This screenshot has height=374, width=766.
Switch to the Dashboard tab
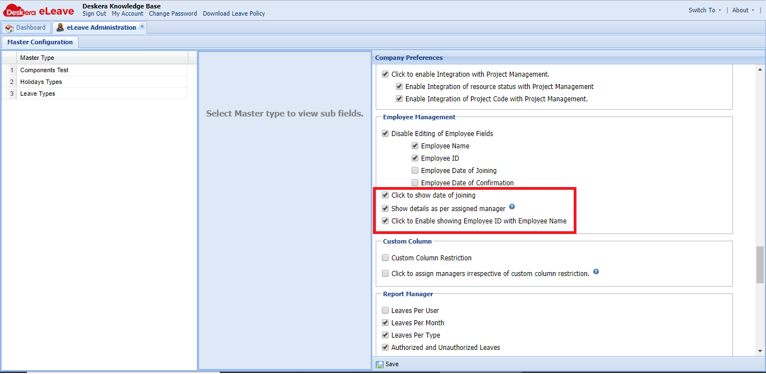(x=26, y=27)
